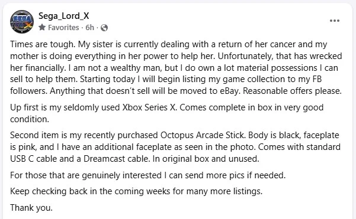The width and height of the screenshot is (356, 219).
Task: Click the Favorites star icon
Action: (42, 27)
